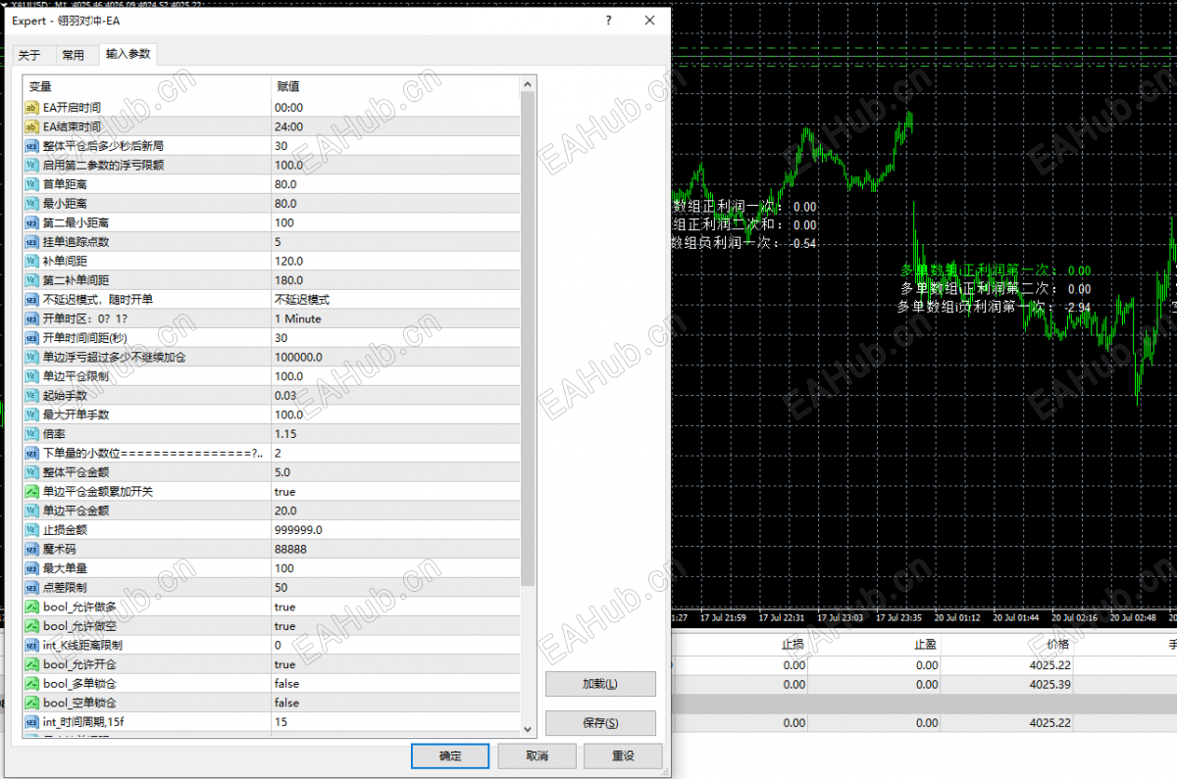
Task: Click the ? help button in title bar
Action: (x=609, y=21)
